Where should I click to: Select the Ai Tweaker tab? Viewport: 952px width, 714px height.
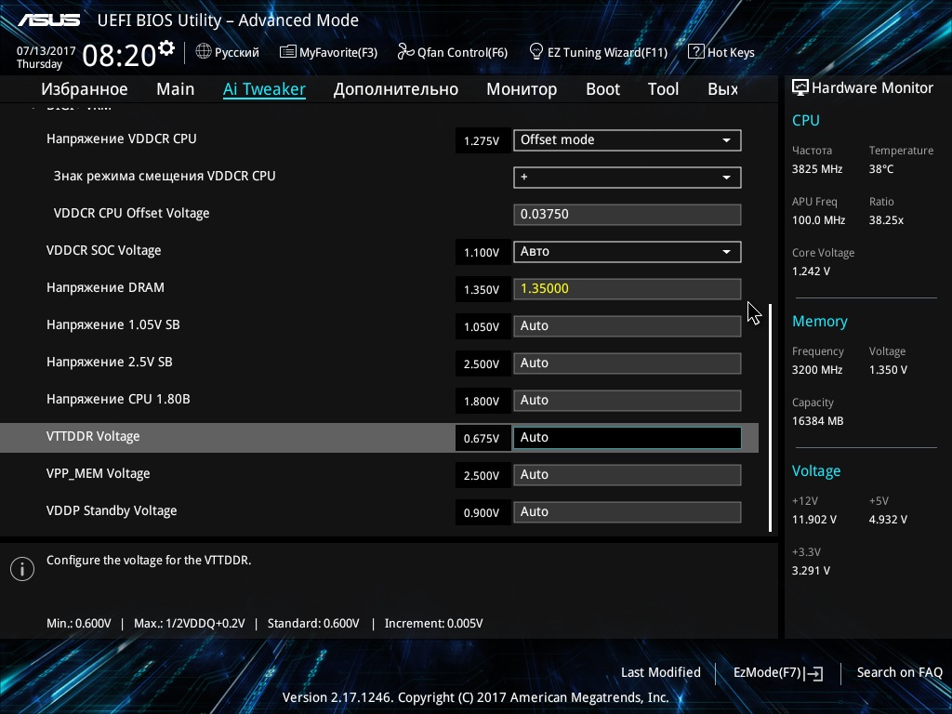point(264,89)
